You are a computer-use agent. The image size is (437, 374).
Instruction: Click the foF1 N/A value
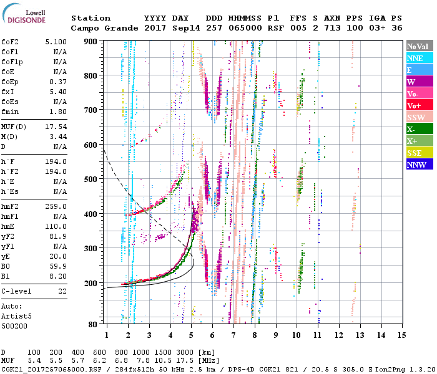(60, 52)
